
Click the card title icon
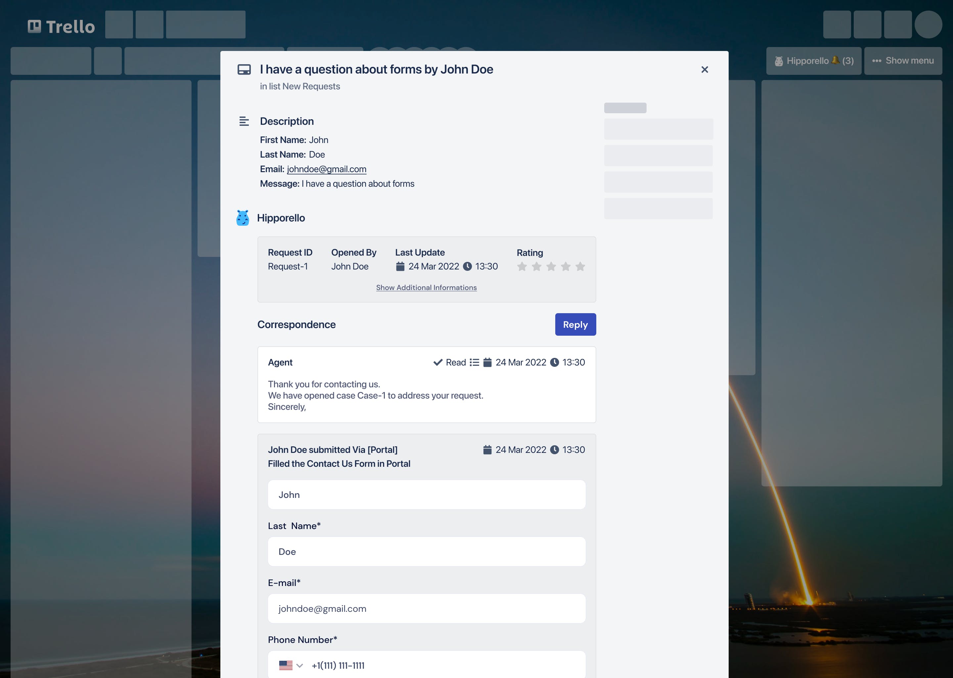pyautogui.click(x=244, y=69)
